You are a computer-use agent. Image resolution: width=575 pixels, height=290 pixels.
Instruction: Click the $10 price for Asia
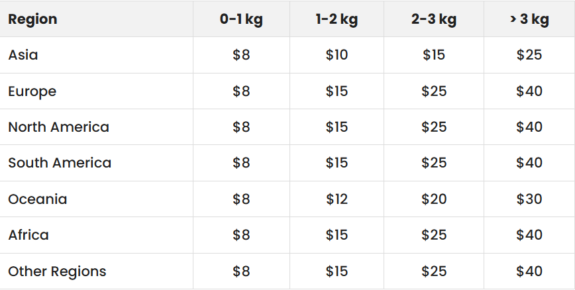pos(337,55)
